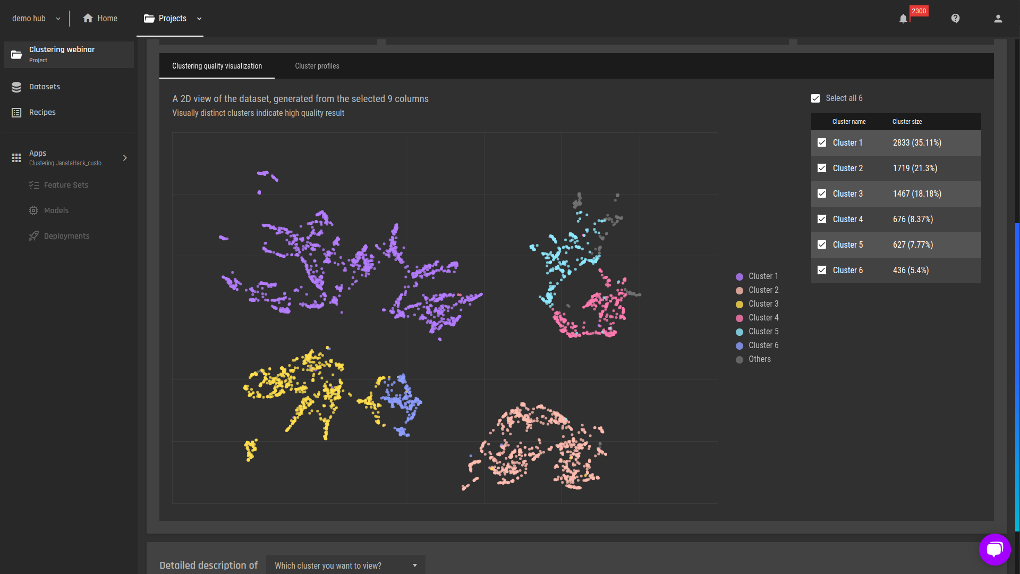Click Others gray legend entry

click(x=753, y=359)
